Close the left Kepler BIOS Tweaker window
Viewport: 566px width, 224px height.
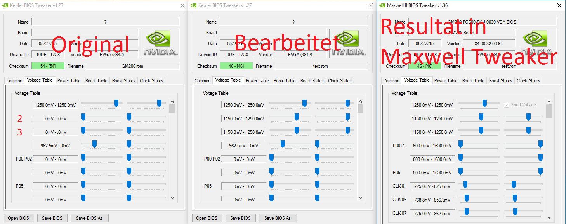pos(182,5)
